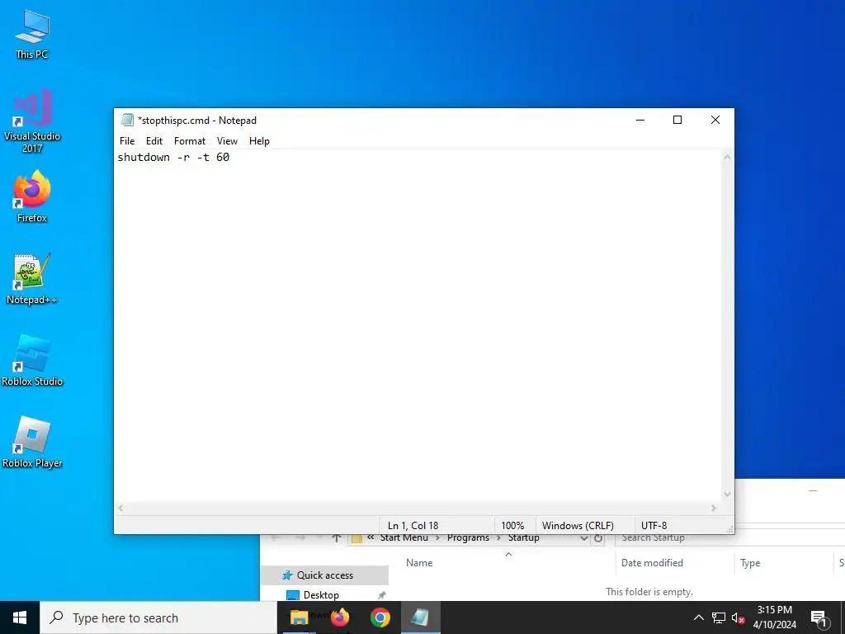Click the Notepad text editing area
Image resolution: width=845 pixels, height=634 pixels.
tap(418, 326)
